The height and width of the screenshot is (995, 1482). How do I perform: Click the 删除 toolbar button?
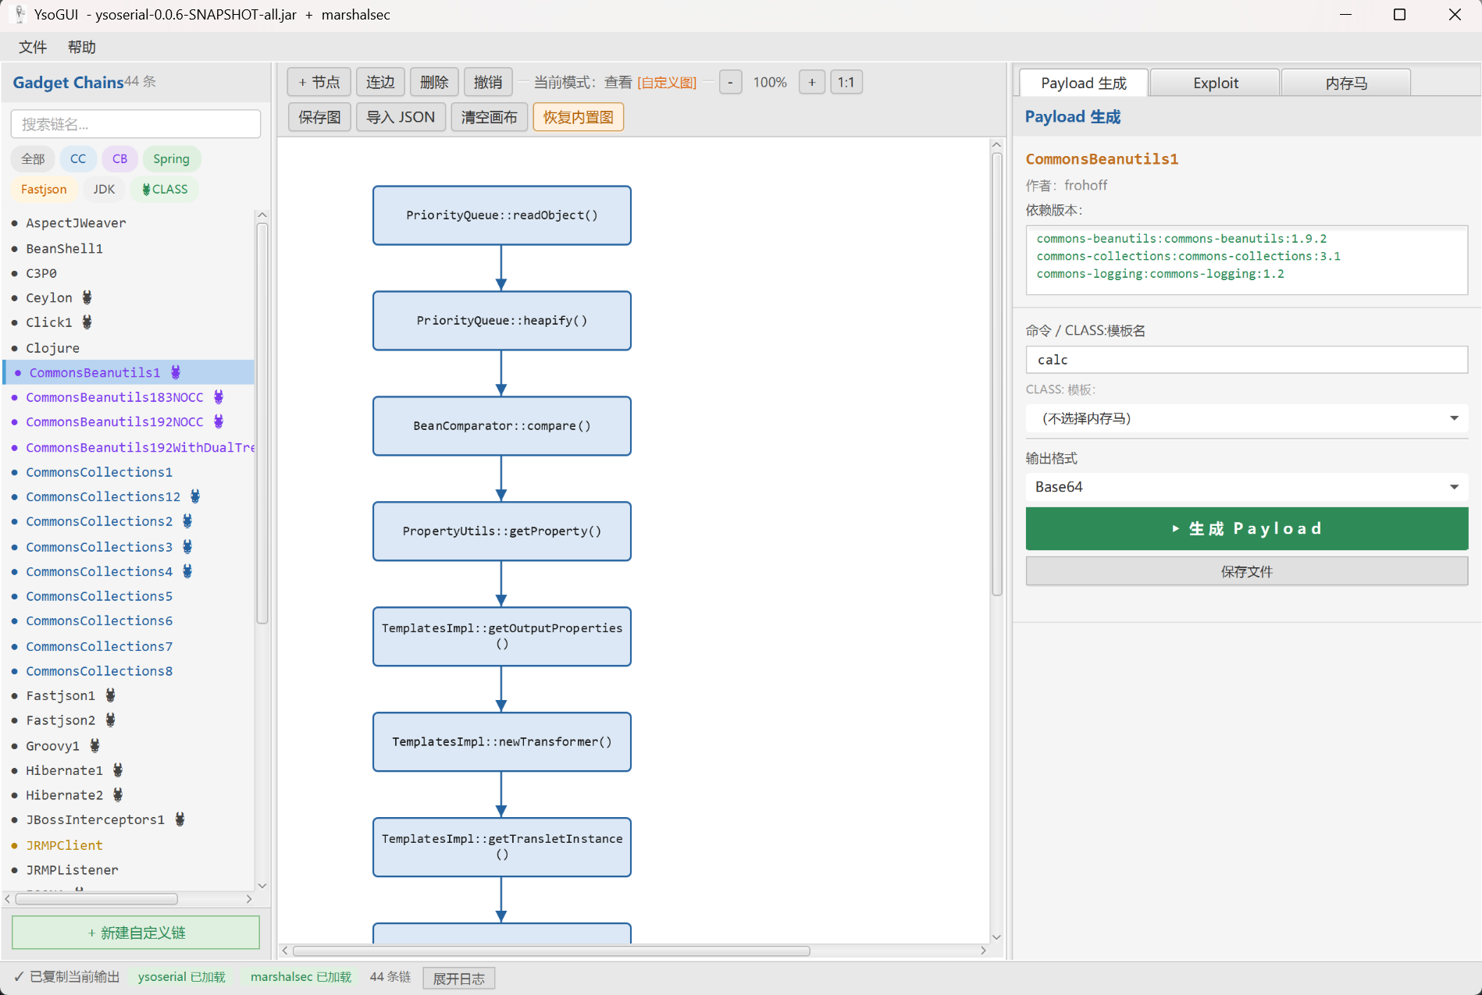434,82
